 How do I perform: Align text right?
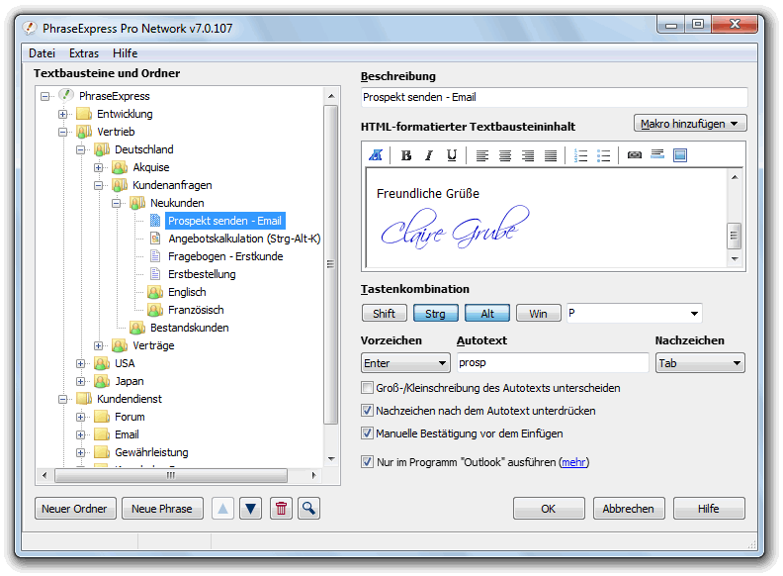coord(528,155)
